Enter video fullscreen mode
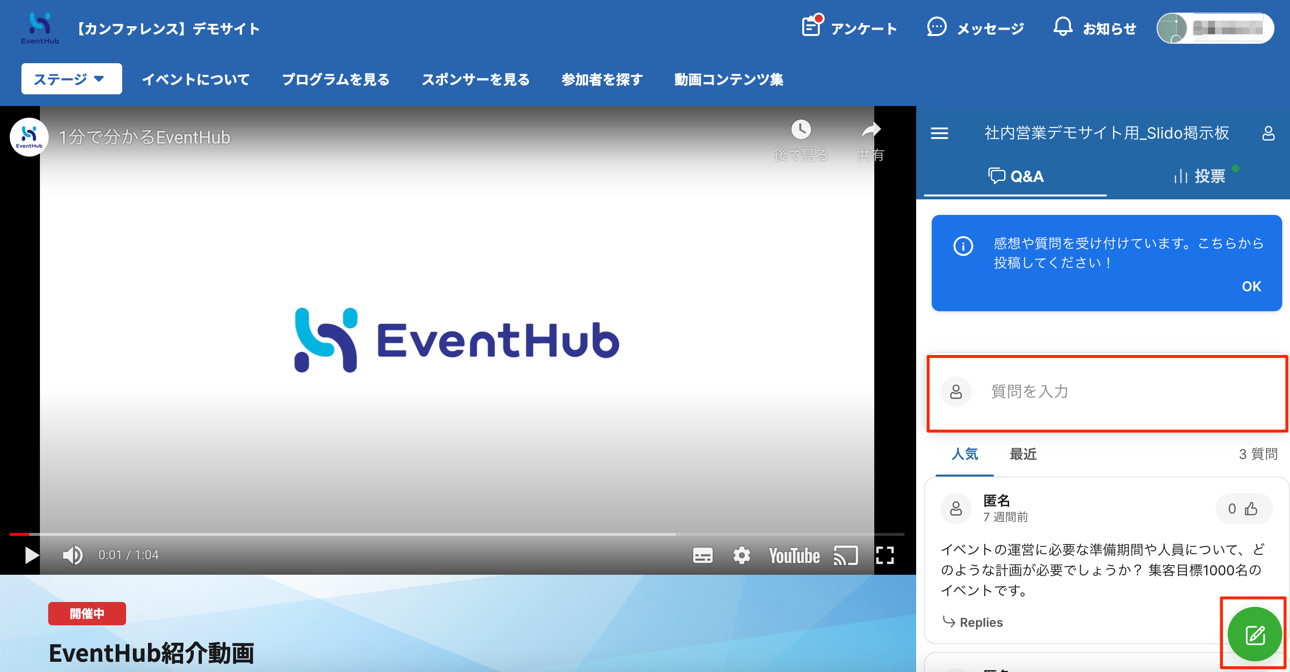Image resolution: width=1290 pixels, height=672 pixels. pos(885,555)
